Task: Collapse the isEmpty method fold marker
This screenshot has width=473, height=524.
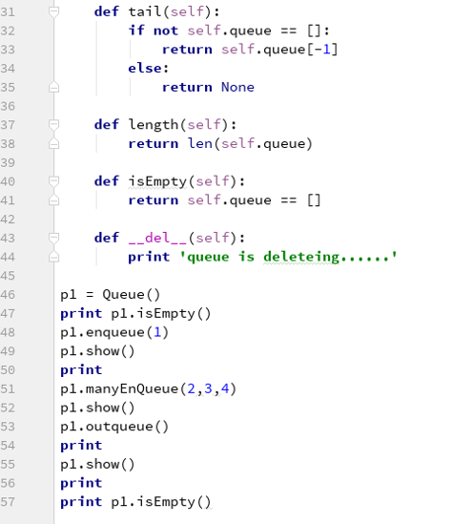Action: point(53,181)
